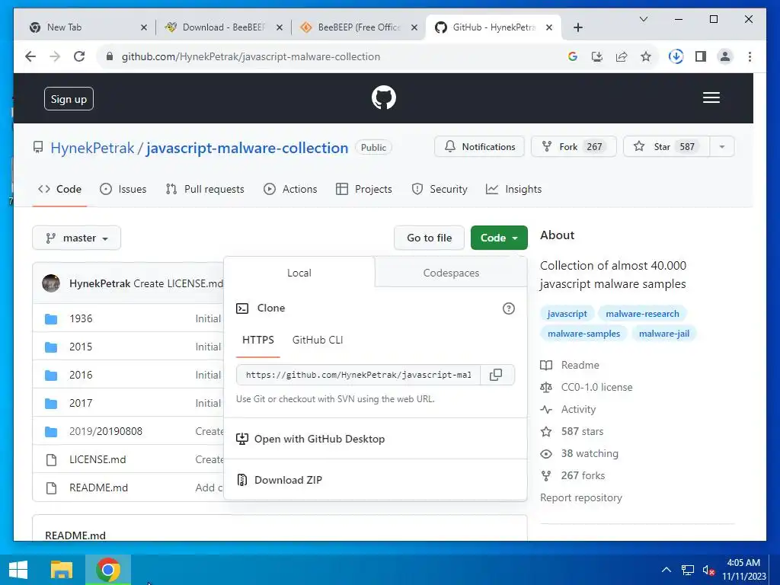Viewport: 780px width, 585px height.
Task: Expand the Star lists dropdown arrow
Action: point(722,147)
